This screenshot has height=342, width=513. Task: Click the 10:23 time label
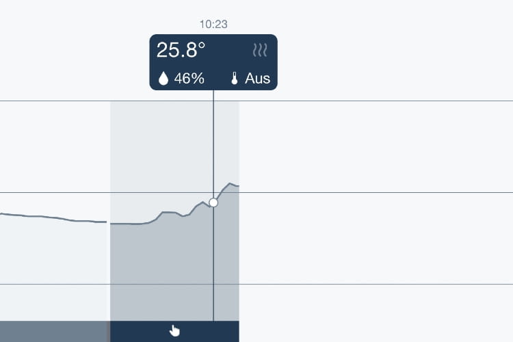pos(213,24)
